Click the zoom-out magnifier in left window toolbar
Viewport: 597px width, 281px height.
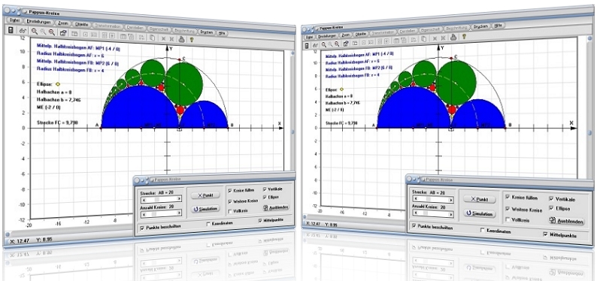click(51, 33)
